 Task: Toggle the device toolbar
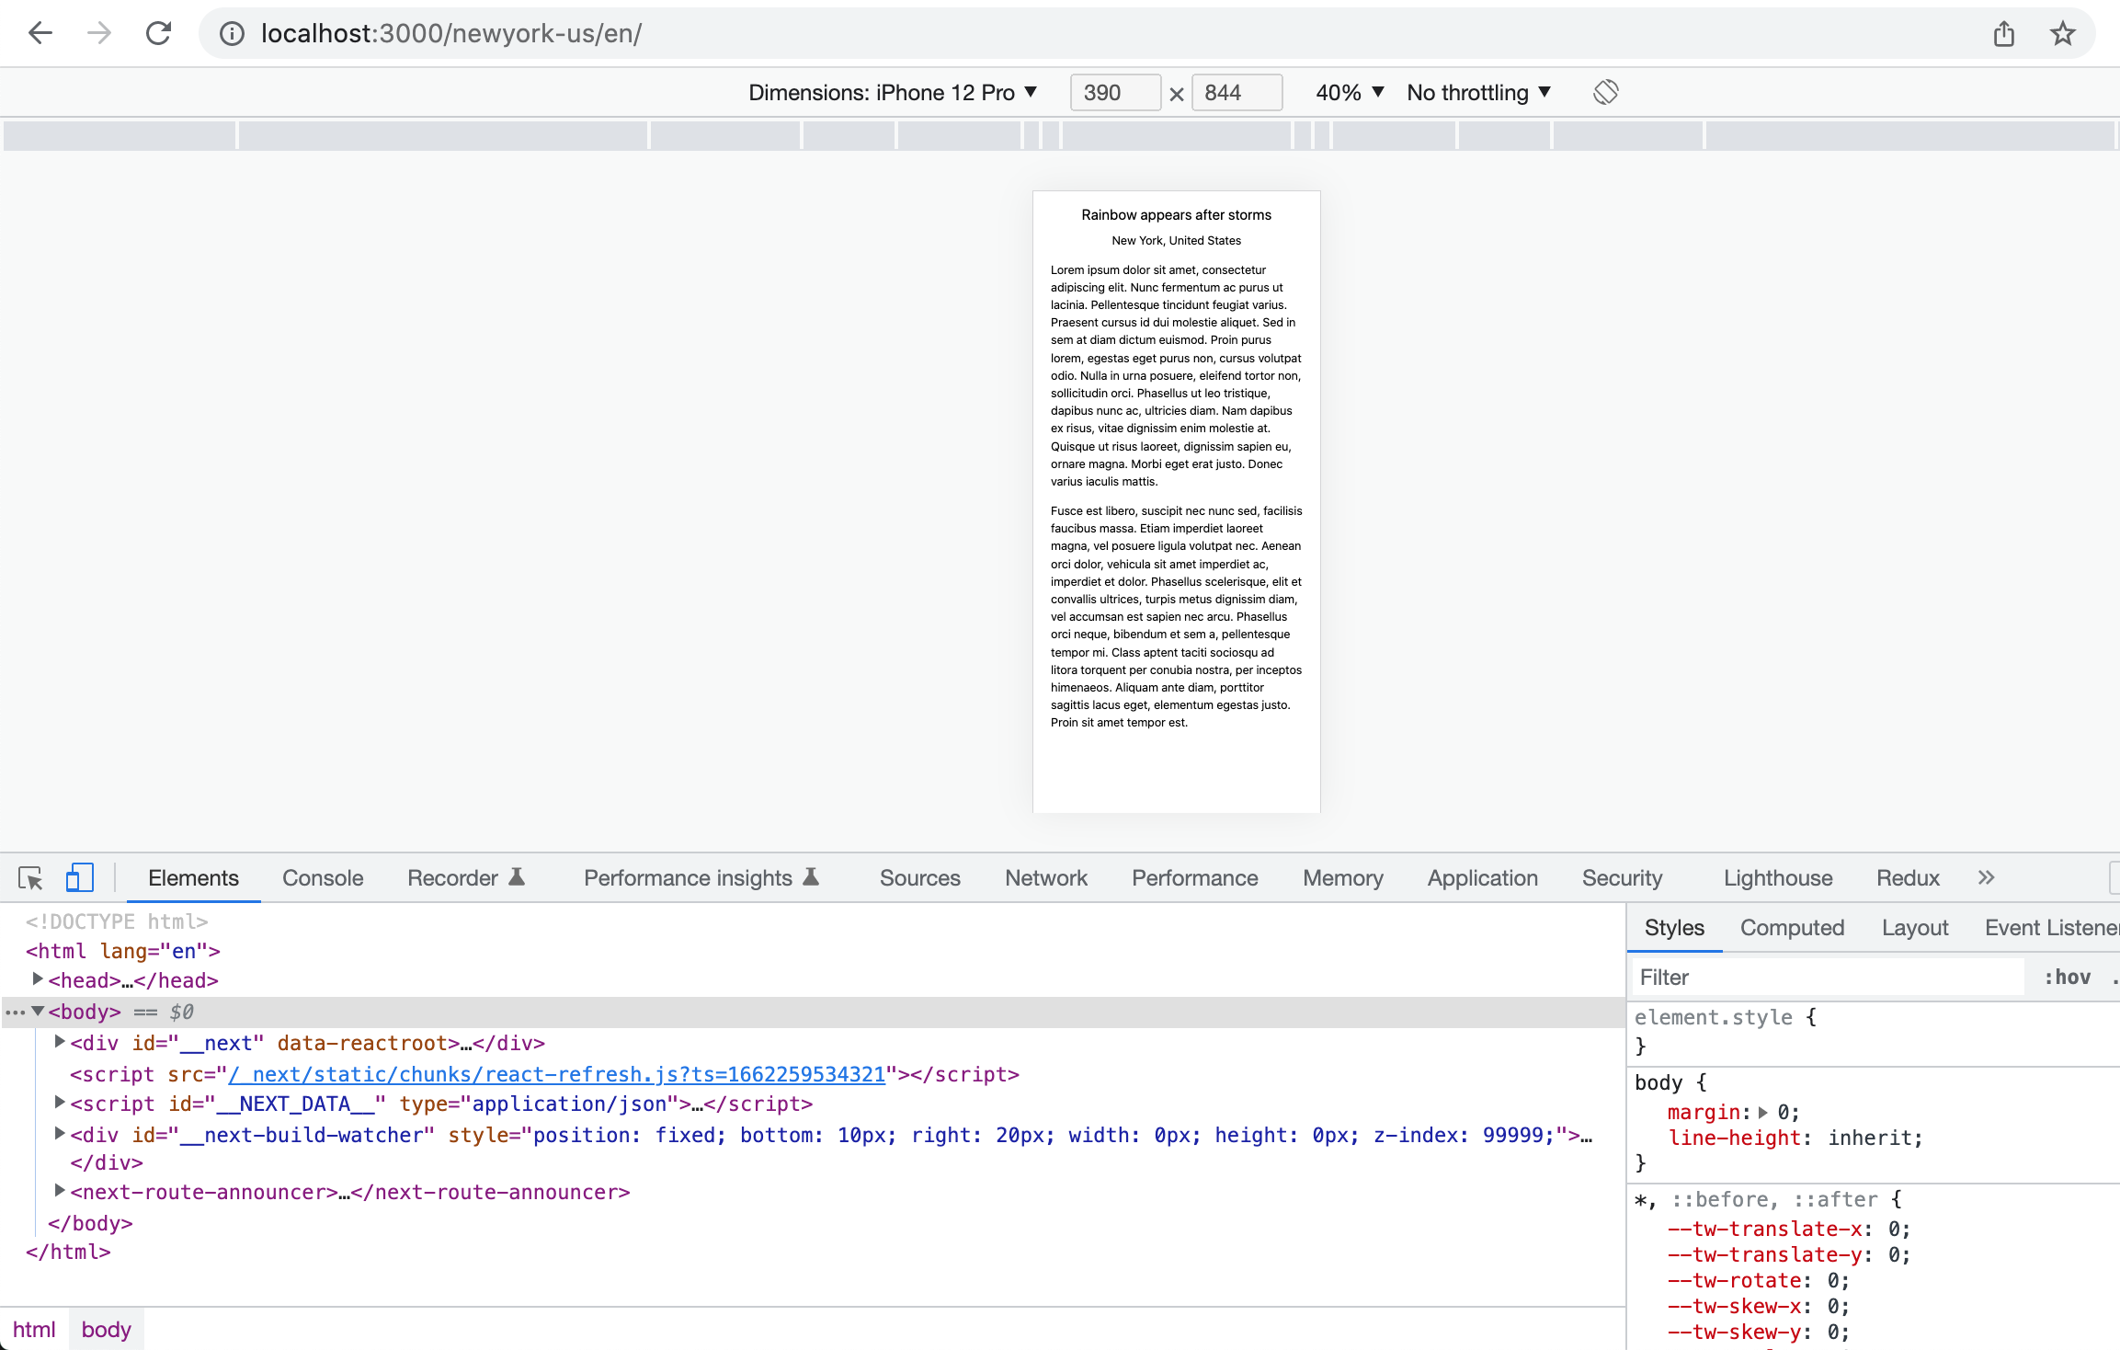pyautogui.click(x=80, y=877)
